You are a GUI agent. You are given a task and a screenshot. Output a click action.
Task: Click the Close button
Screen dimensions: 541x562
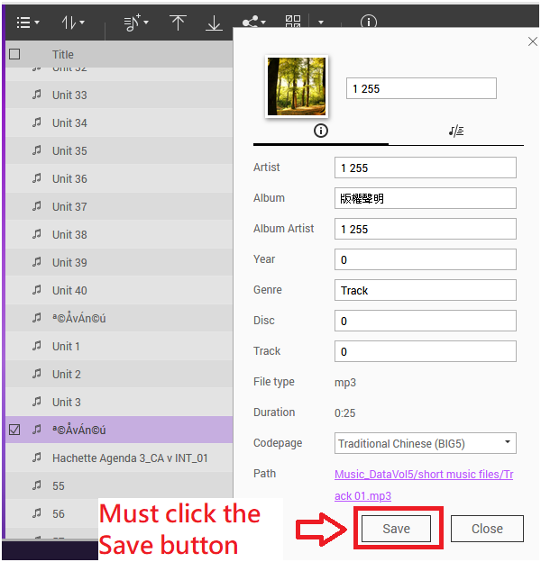tap(487, 529)
